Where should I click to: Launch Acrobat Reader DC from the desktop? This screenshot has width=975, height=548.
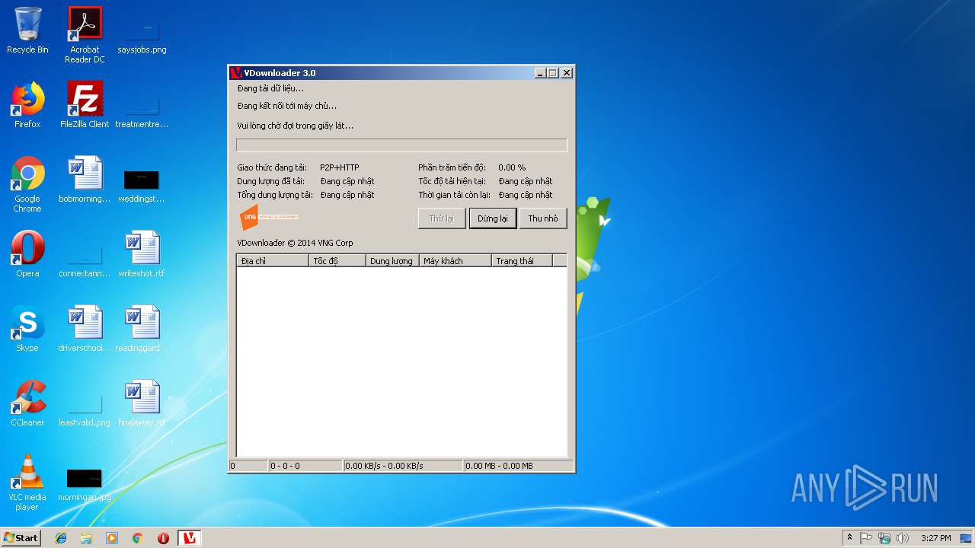pyautogui.click(x=85, y=34)
